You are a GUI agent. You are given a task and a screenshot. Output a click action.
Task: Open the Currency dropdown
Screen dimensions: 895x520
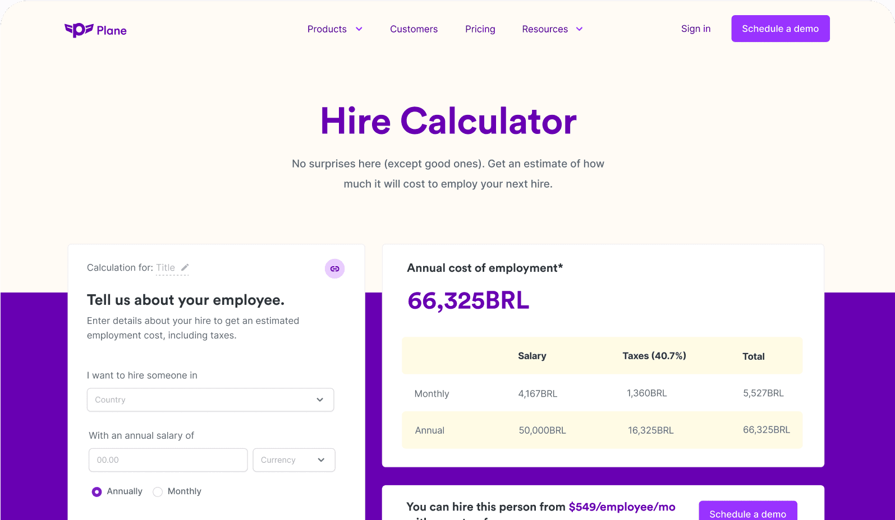294,460
